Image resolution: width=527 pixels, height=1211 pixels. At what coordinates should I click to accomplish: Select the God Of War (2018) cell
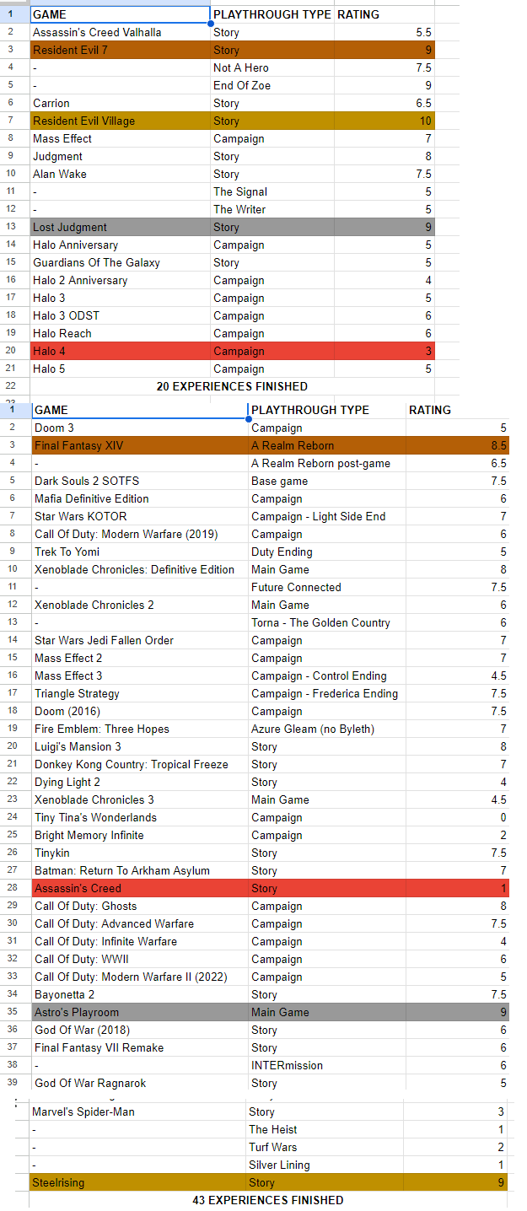click(x=139, y=1030)
